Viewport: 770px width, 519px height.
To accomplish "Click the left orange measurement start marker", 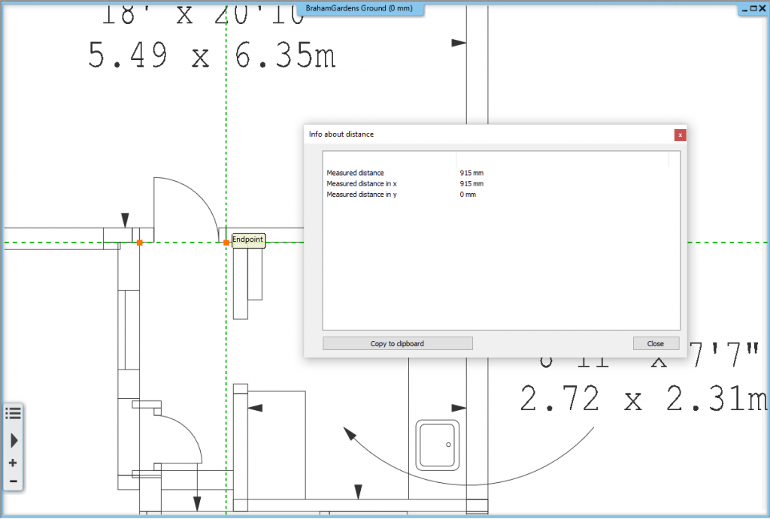I will [x=139, y=243].
